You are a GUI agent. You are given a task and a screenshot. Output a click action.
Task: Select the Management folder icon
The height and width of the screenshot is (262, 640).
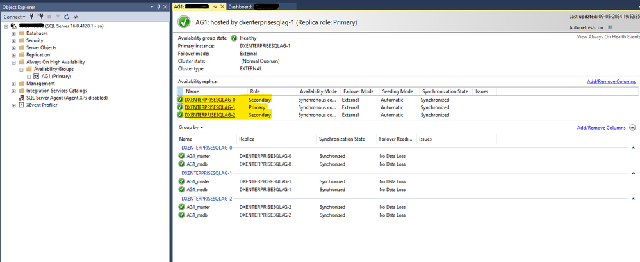click(x=21, y=84)
